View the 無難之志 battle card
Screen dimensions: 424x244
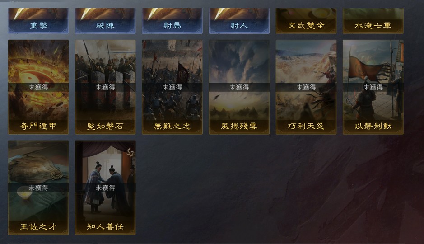172,87
